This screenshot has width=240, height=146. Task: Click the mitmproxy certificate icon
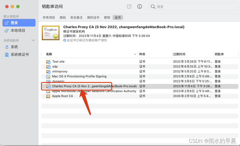tap(48, 71)
